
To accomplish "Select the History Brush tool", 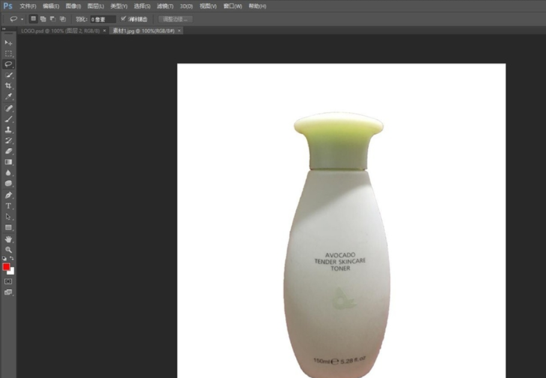I will click(x=8, y=140).
